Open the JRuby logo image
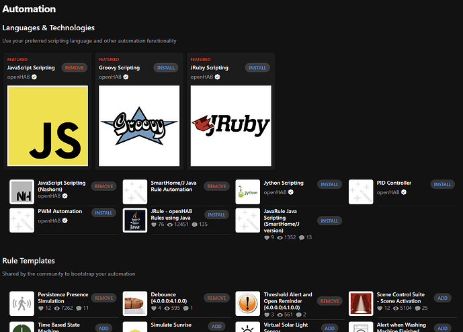The image size is (463, 332). (231, 126)
